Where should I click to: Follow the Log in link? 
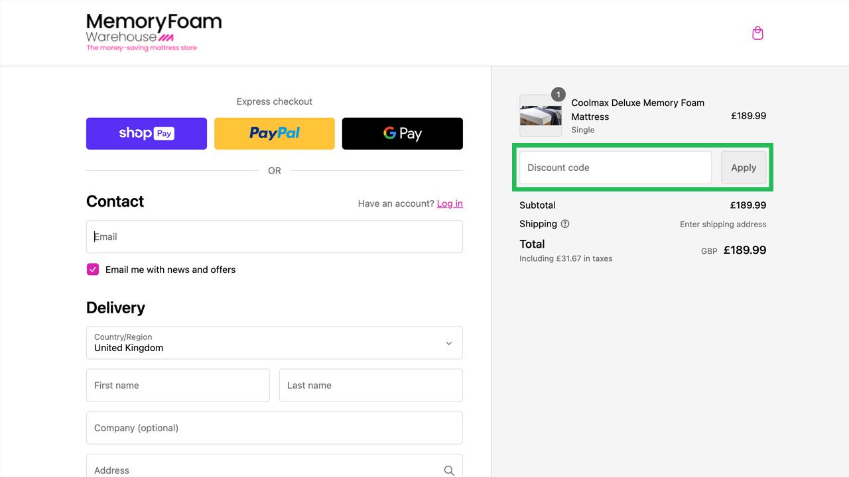click(450, 203)
